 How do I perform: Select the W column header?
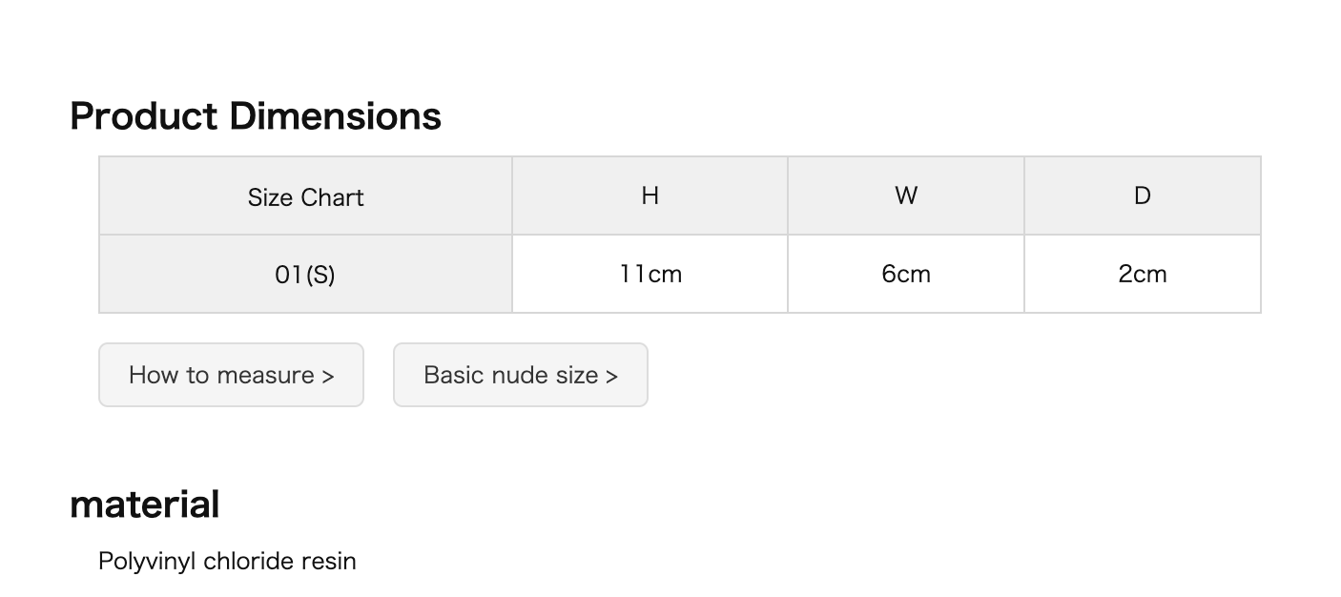pos(906,196)
